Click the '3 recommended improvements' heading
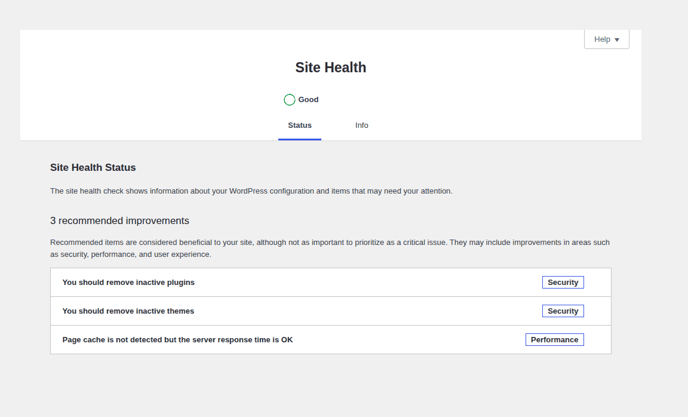The image size is (688, 417). [119, 221]
